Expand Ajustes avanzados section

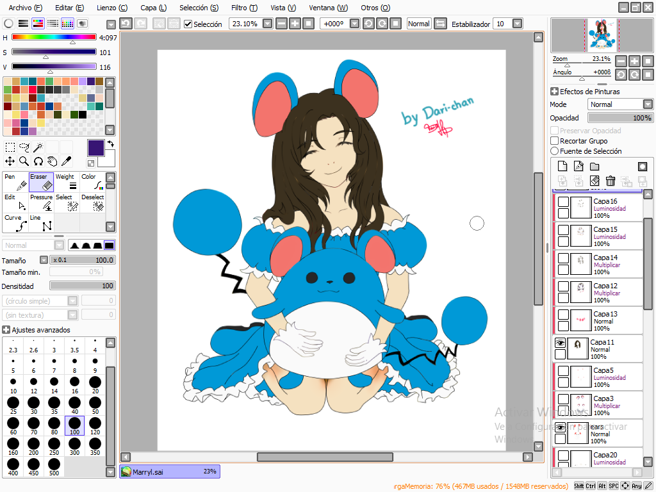[x=6, y=330]
